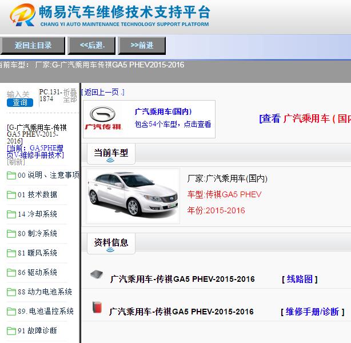Click the folder icon for 01 技术数据
This screenshot has height=343, width=351.
(x=11, y=195)
